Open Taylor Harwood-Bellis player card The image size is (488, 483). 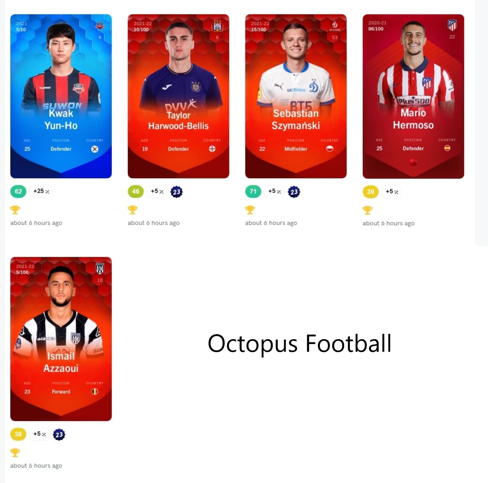click(x=178, y=96)
